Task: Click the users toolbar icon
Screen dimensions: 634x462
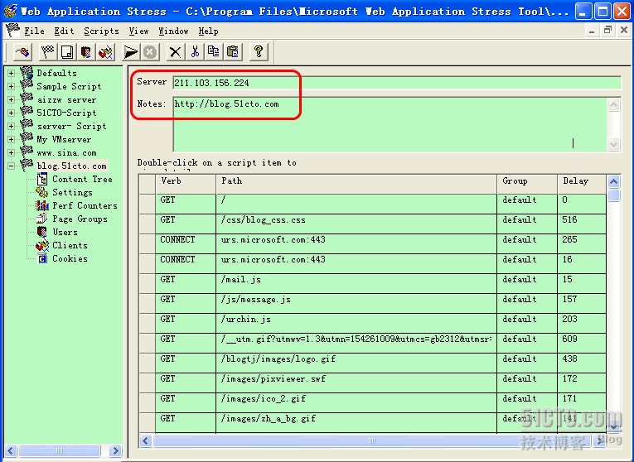Action: tap(85, 52)
